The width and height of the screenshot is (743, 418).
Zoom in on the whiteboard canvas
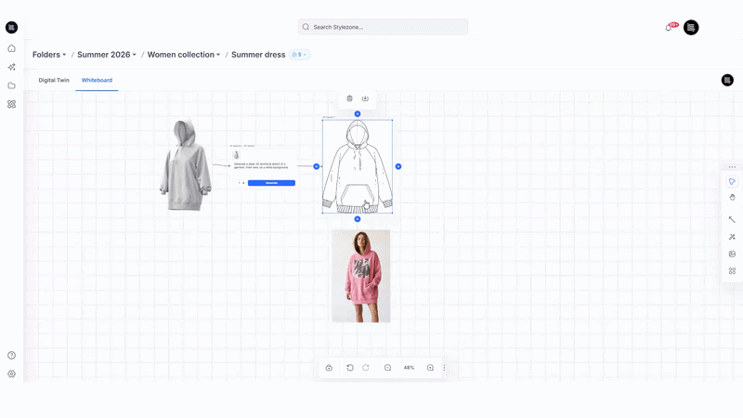pos(430,368)
